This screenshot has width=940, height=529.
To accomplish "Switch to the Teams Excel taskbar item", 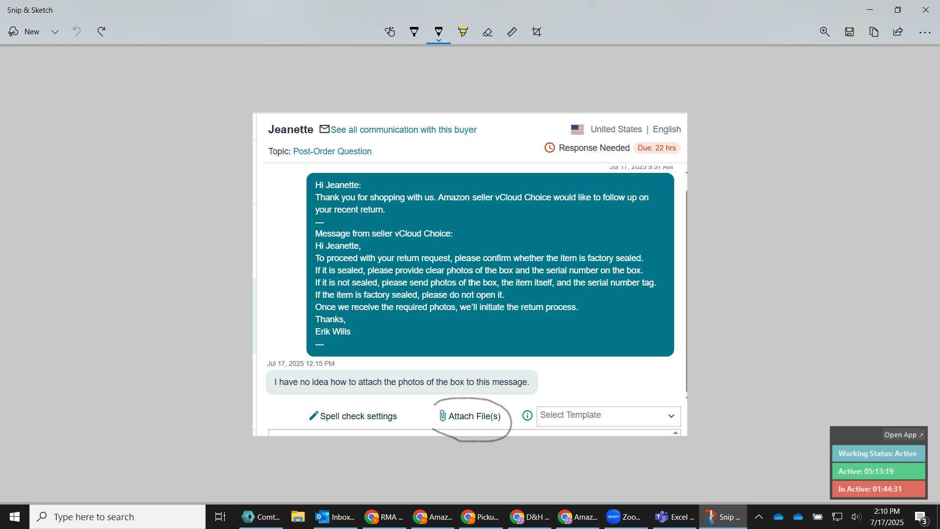I will [675, 517].
